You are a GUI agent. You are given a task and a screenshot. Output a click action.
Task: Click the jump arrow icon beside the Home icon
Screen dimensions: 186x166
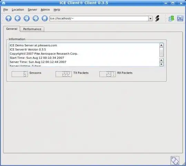click(36, 19)
